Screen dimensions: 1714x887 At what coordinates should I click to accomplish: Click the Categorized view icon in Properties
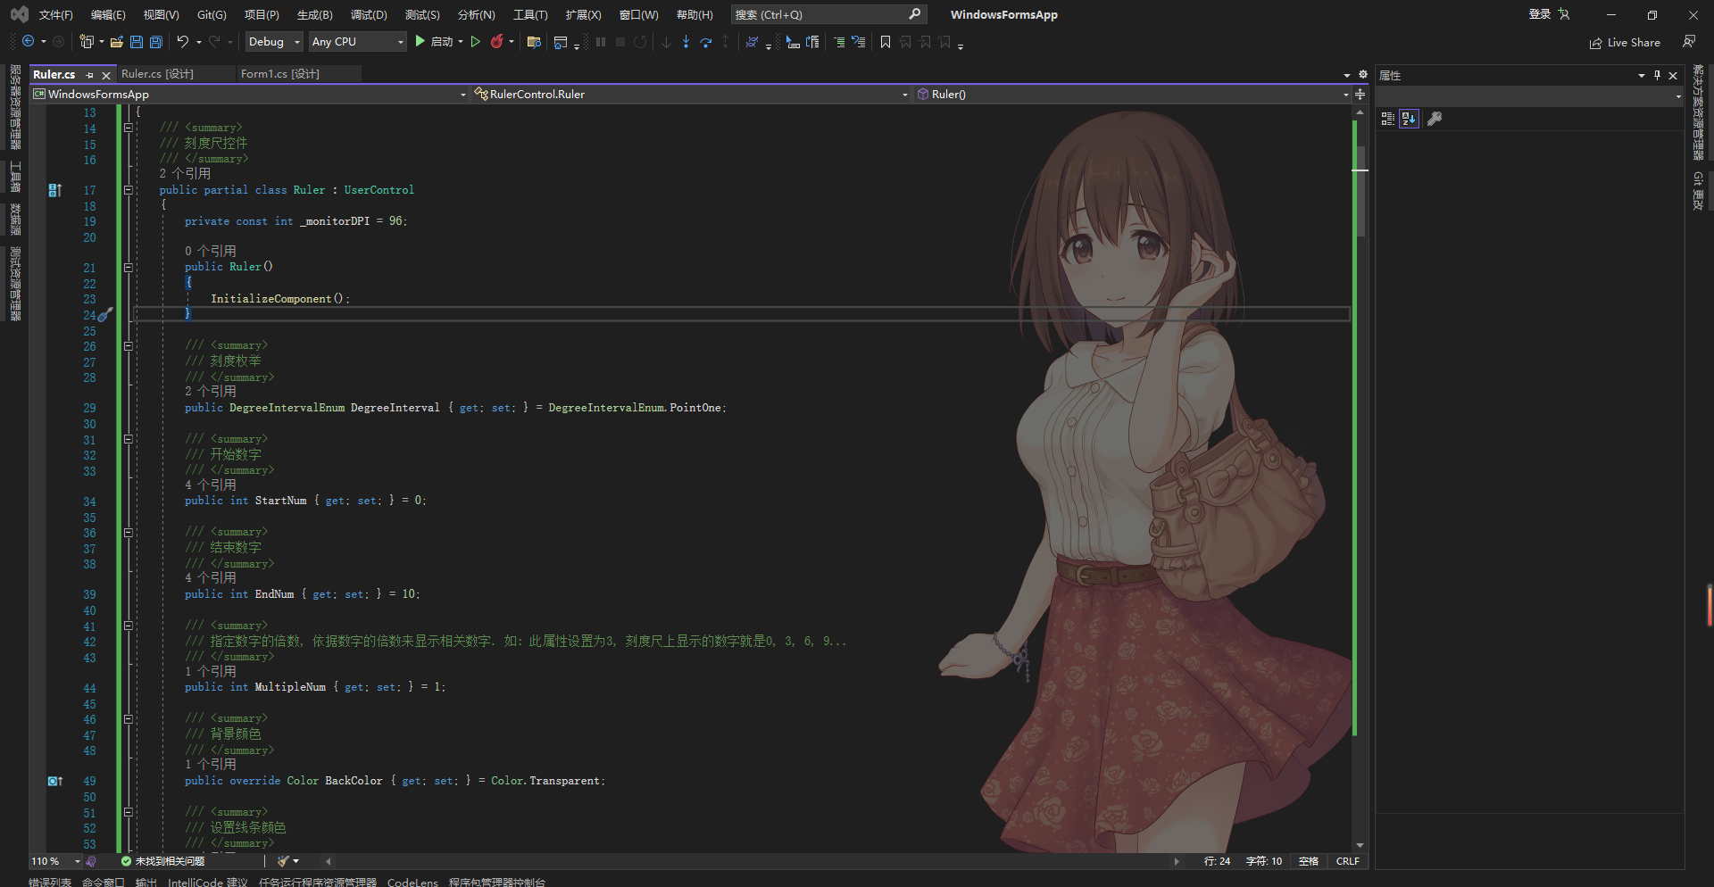click(x=1387, y=119)
